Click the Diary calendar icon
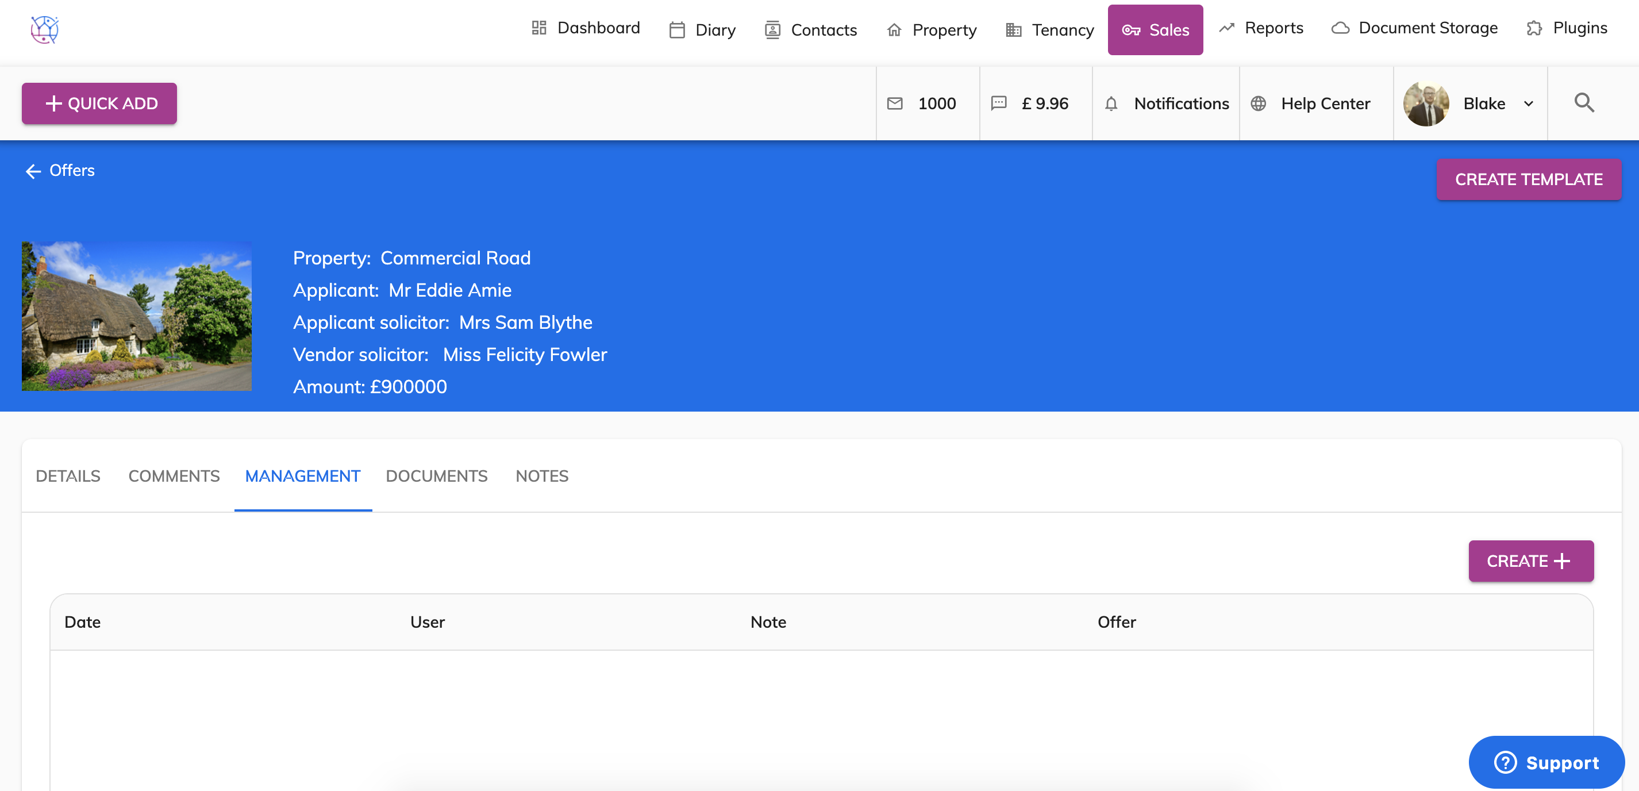Image resolution: width=1639 pixels, height=791 pixels. [677, 30]
